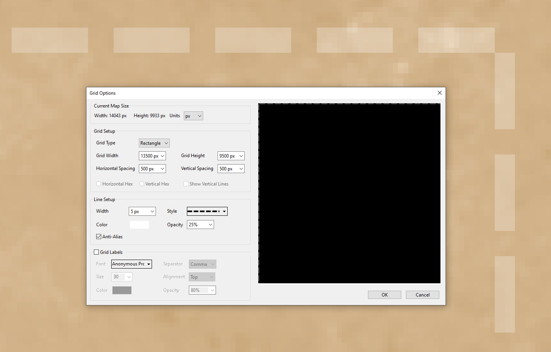Click the black grid preview area
This screenshot has width=551, height=352.
349,193
